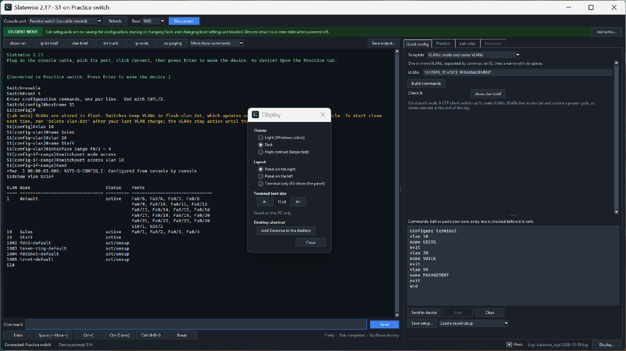Click Close button in Display dialog
626x351 pixels.
(311, 243)
